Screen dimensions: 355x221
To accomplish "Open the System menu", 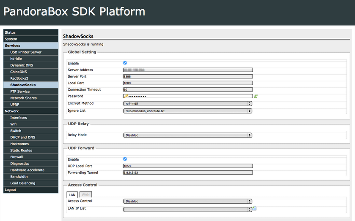I will [x=31, y=39].
